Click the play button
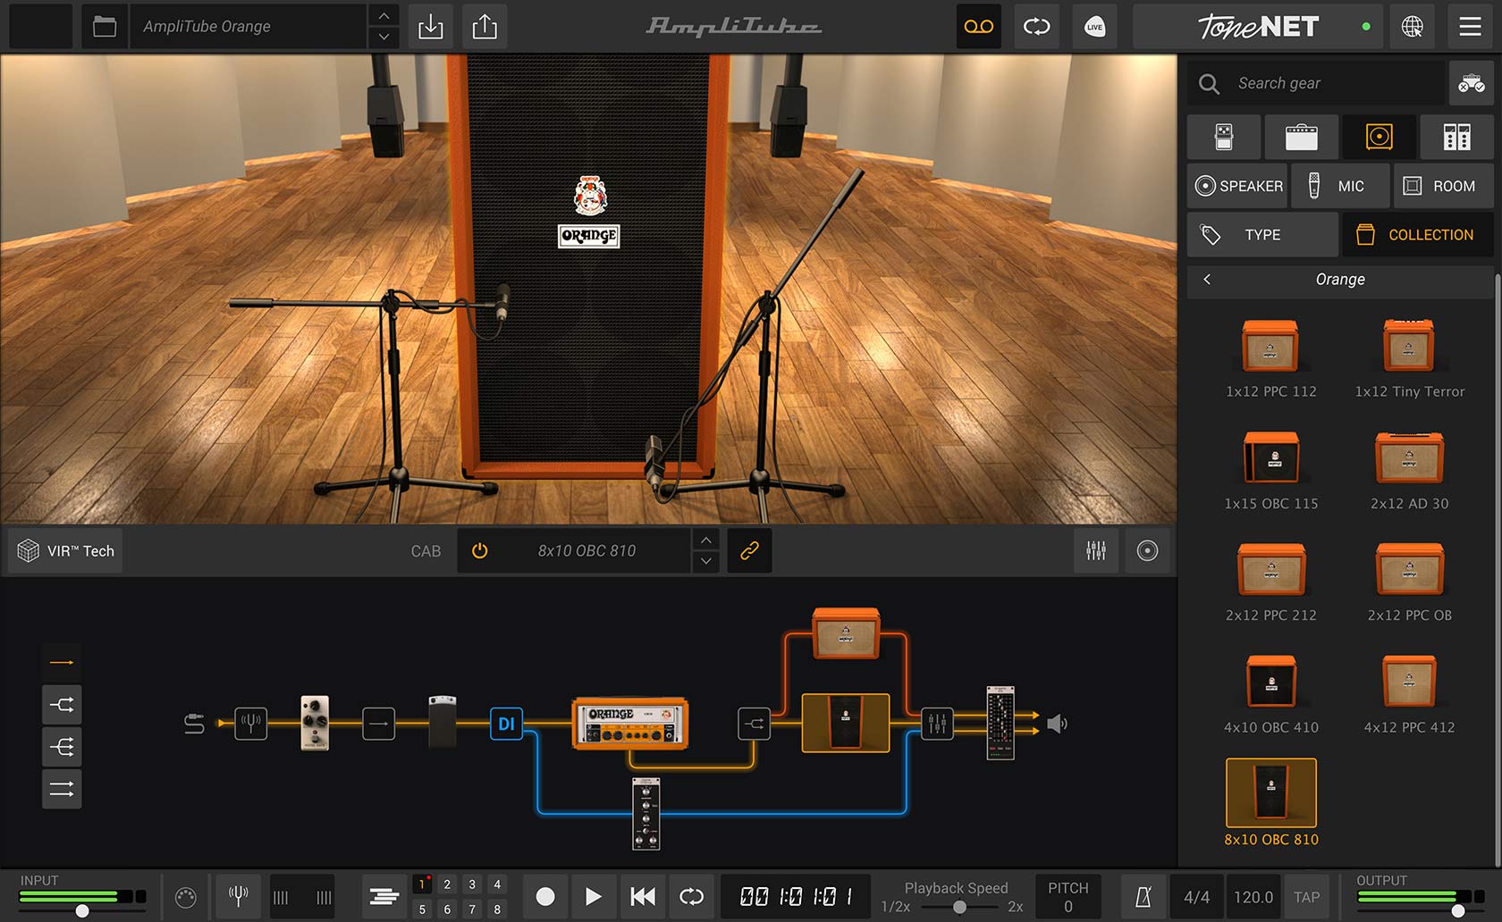This screenshot has width=1502, height=922. 593,896
